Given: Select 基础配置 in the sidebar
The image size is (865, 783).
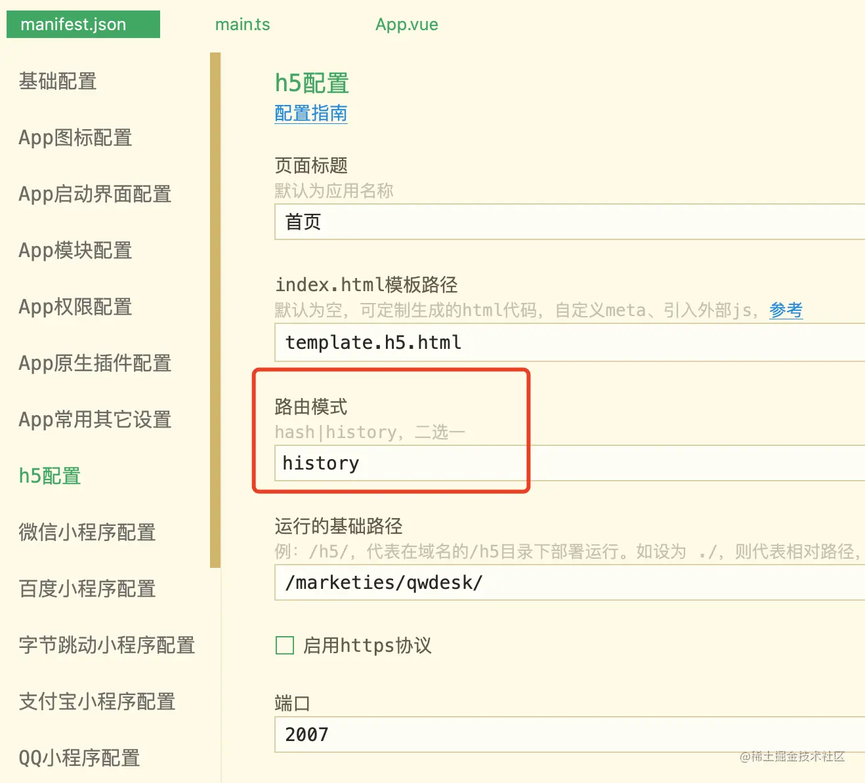Looking at the screenshot, I should (58, 81).
